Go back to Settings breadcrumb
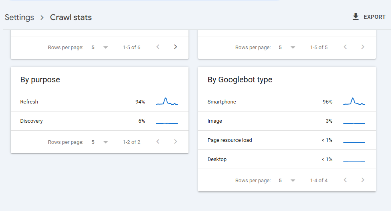 pyautogui.click(x=20, y=17)
